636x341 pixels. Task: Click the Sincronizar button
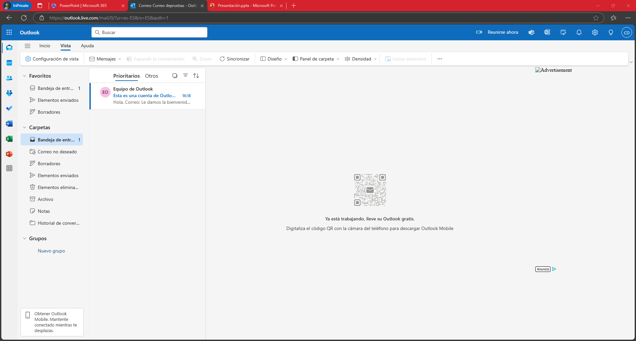235,59
